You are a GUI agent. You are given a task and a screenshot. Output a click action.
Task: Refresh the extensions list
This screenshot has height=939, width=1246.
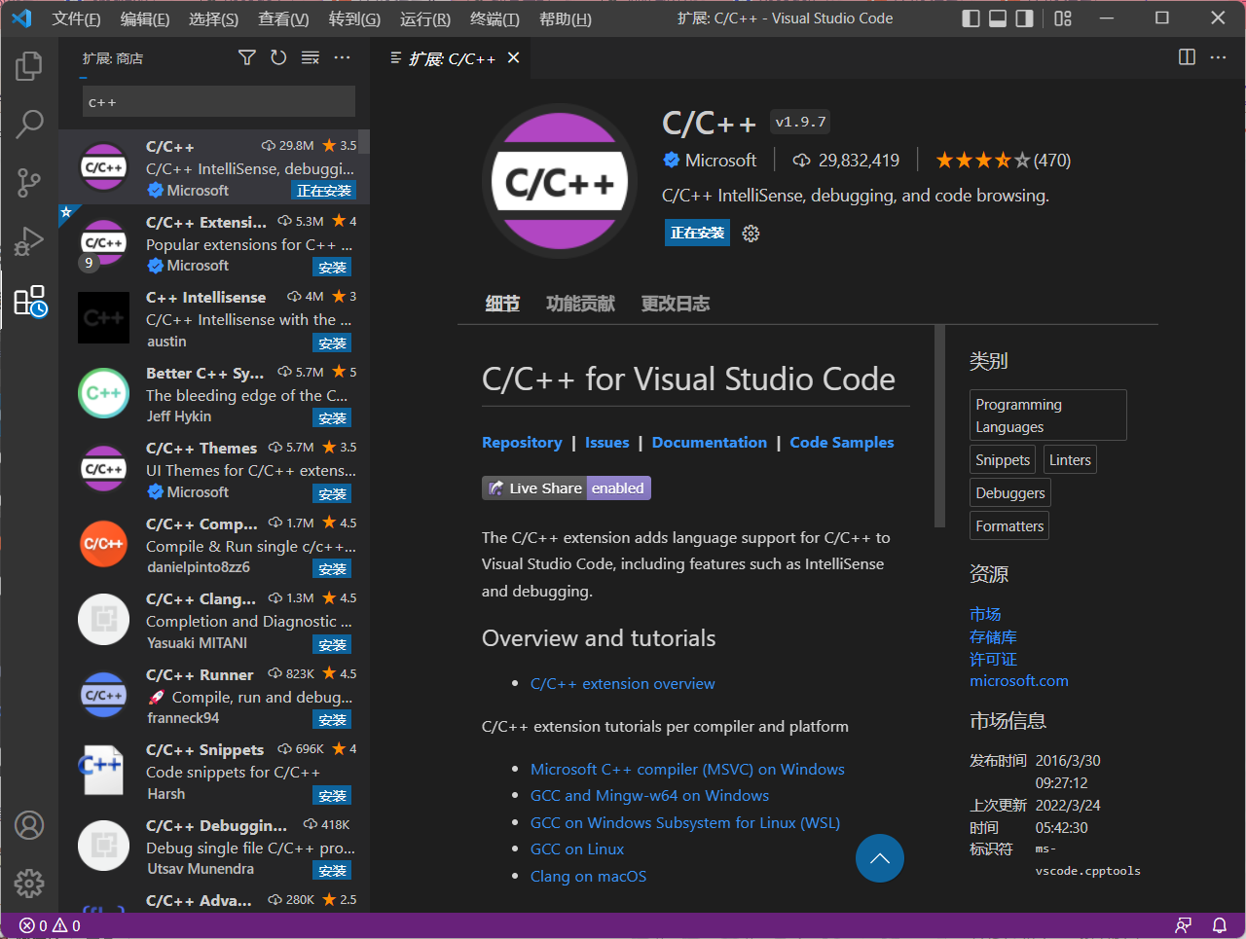(278, 58)
